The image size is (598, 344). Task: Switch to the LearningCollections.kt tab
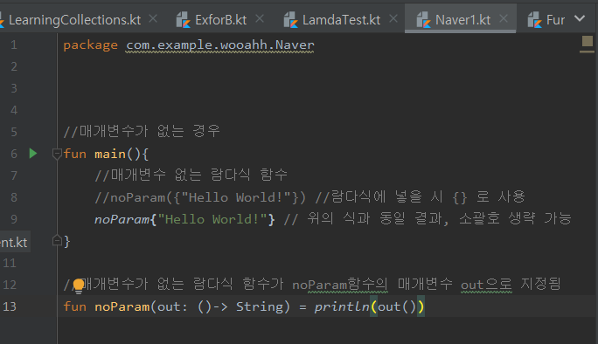[75, 20]
